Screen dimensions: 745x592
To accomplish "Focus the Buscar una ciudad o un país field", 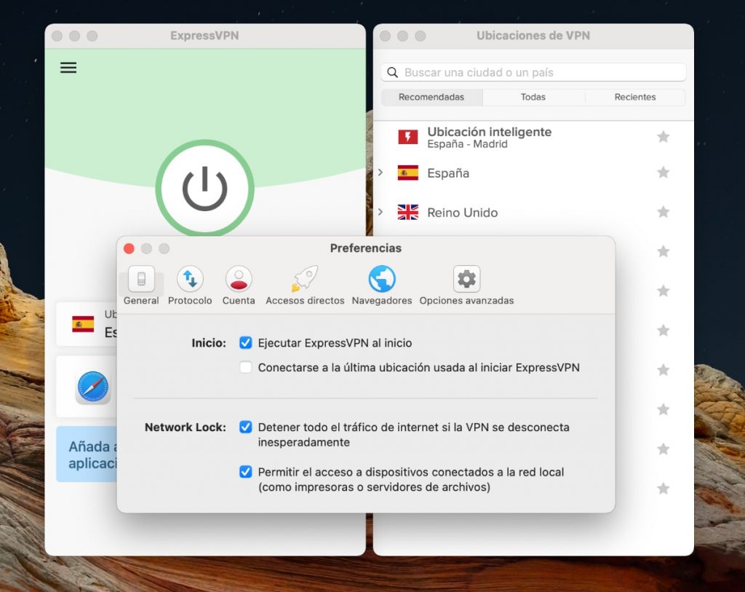I will [x=533, y=72].
